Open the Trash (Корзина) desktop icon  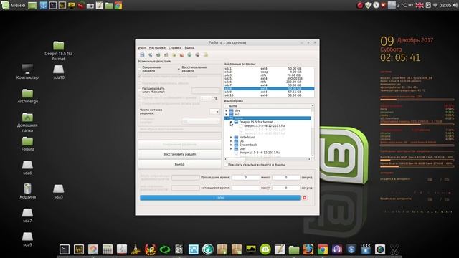(27, 191)
